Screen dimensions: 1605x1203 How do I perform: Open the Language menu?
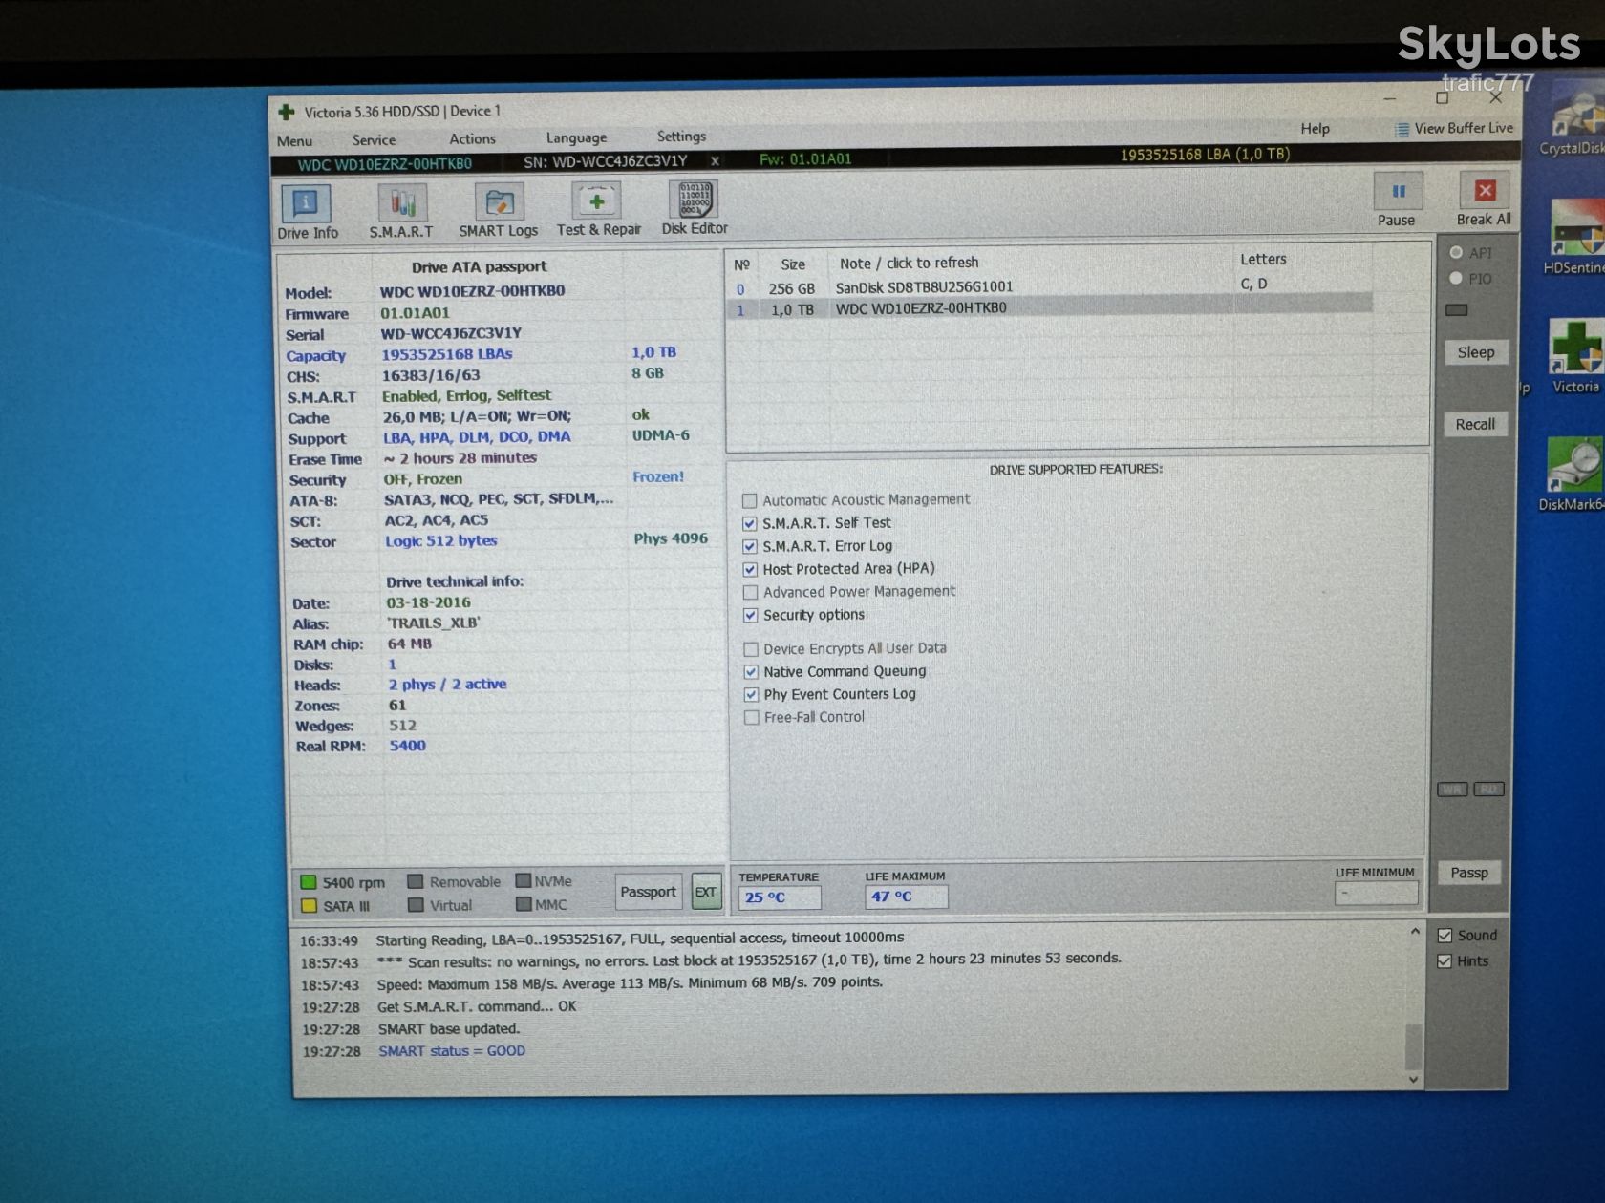[x=576, y=137]
